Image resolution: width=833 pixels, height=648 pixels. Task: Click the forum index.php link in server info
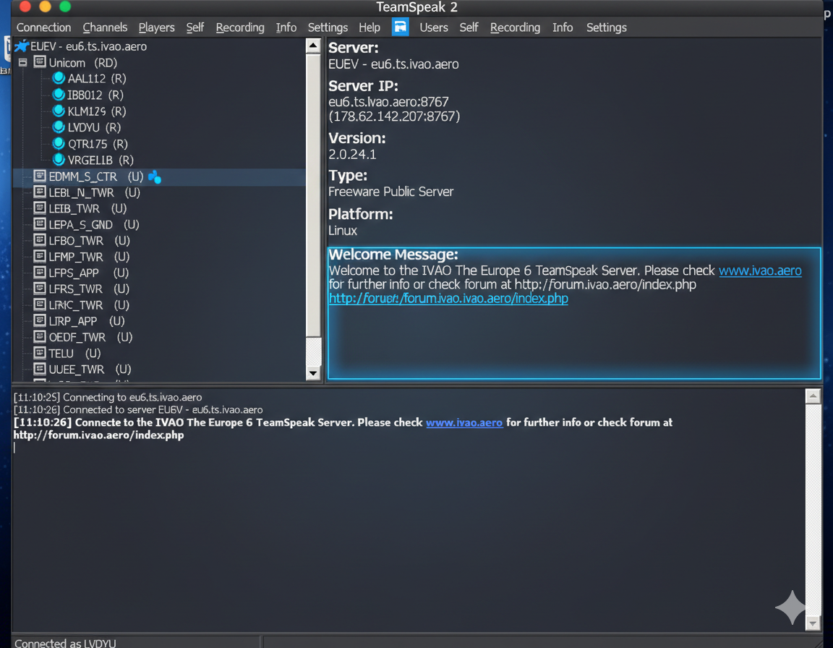coord(448,298)
